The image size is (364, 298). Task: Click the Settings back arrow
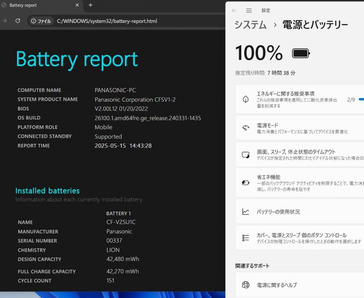(234, 11)
